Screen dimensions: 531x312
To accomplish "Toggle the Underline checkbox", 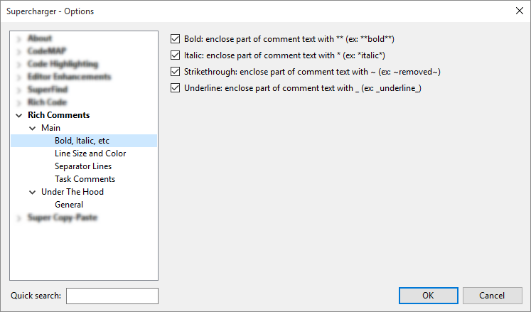I will (175, 87).
